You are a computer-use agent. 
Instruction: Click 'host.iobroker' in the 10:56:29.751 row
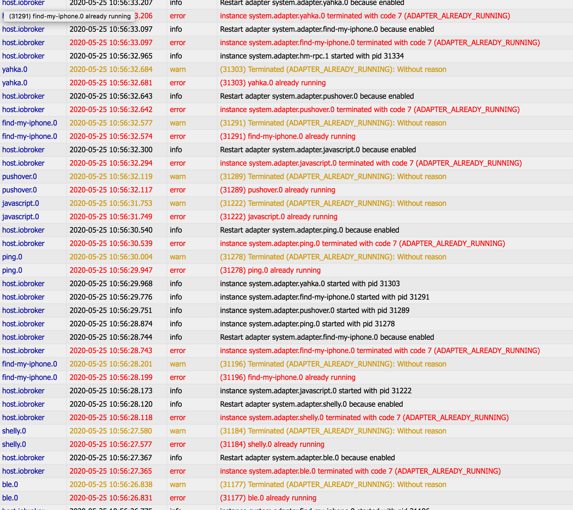click(23, 310)
